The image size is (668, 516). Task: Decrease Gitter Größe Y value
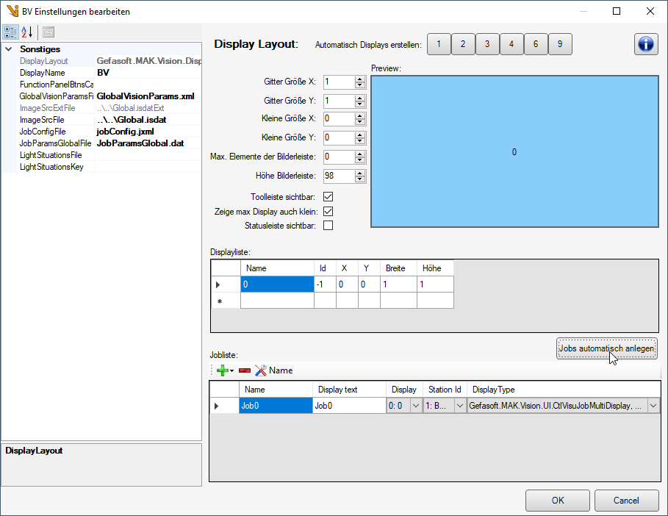360,104
